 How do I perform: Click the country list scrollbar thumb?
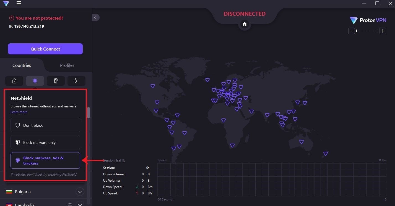click(89, 113)
